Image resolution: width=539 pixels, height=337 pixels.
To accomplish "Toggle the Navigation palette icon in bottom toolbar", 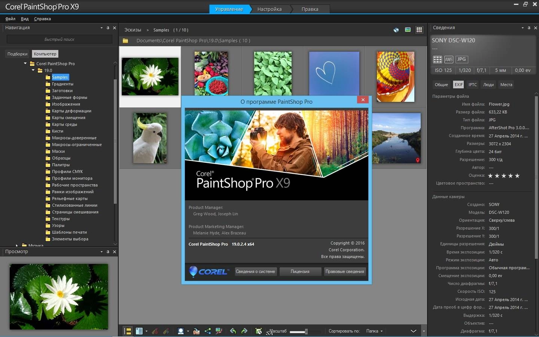I will click(128, 331).
